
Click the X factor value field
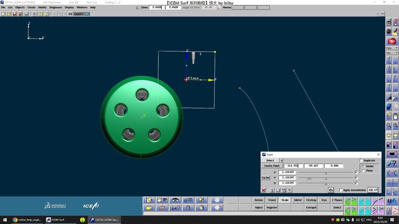coord(288,172)
